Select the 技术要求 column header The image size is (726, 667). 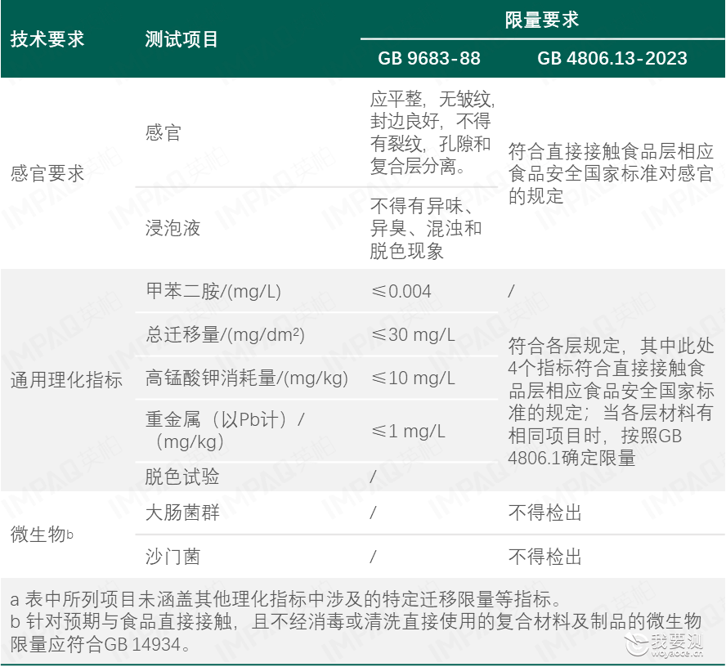coord(47,39)
